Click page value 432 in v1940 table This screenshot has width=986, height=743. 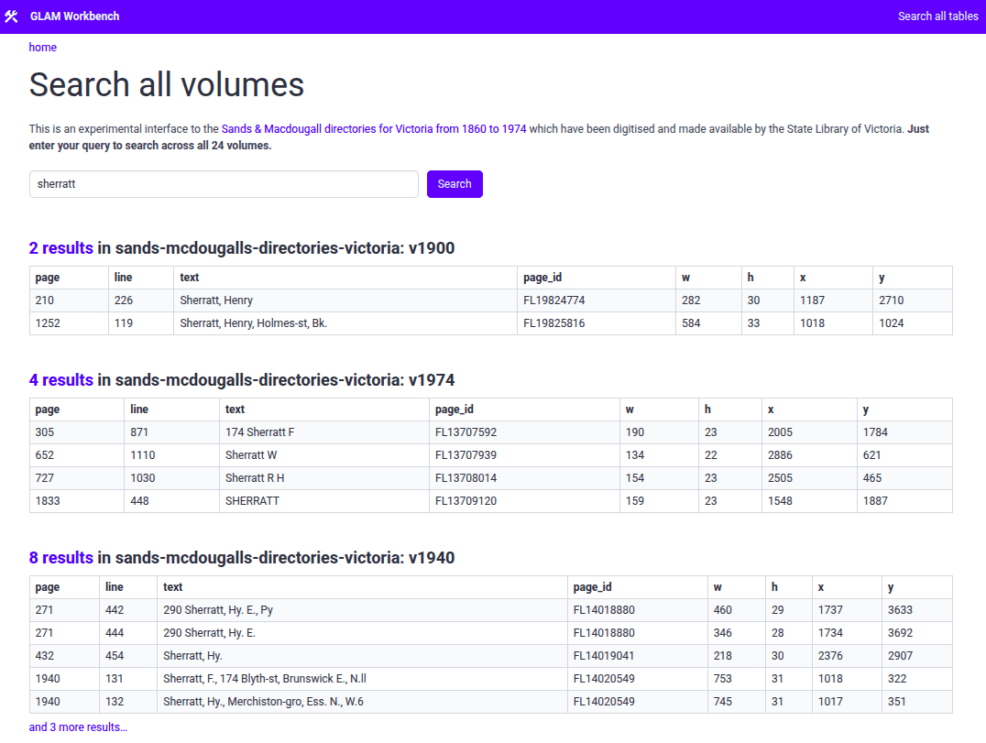pos(64,656)
